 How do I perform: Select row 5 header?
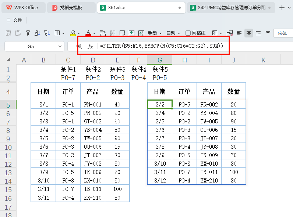pos(8,105)
